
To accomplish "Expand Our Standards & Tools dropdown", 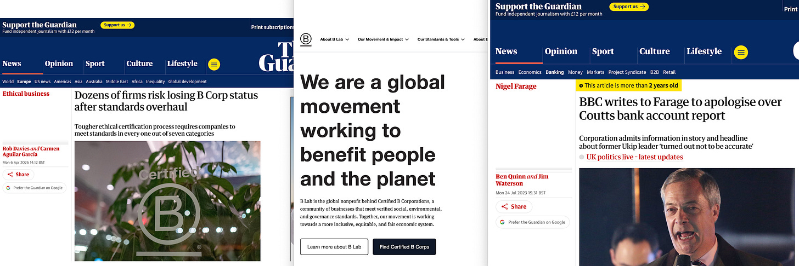I will click(441, 39).
